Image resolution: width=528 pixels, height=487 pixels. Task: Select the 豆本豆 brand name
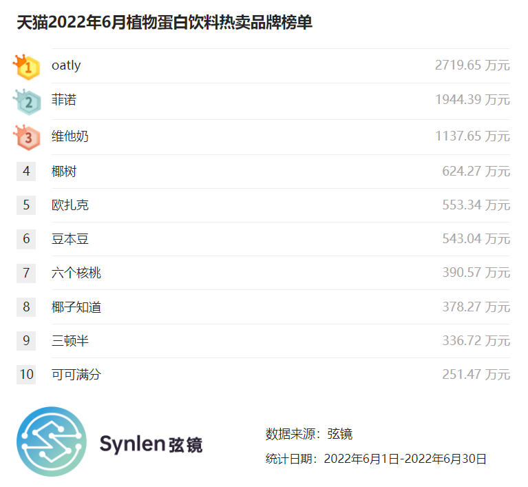click(x=70, y=239)
